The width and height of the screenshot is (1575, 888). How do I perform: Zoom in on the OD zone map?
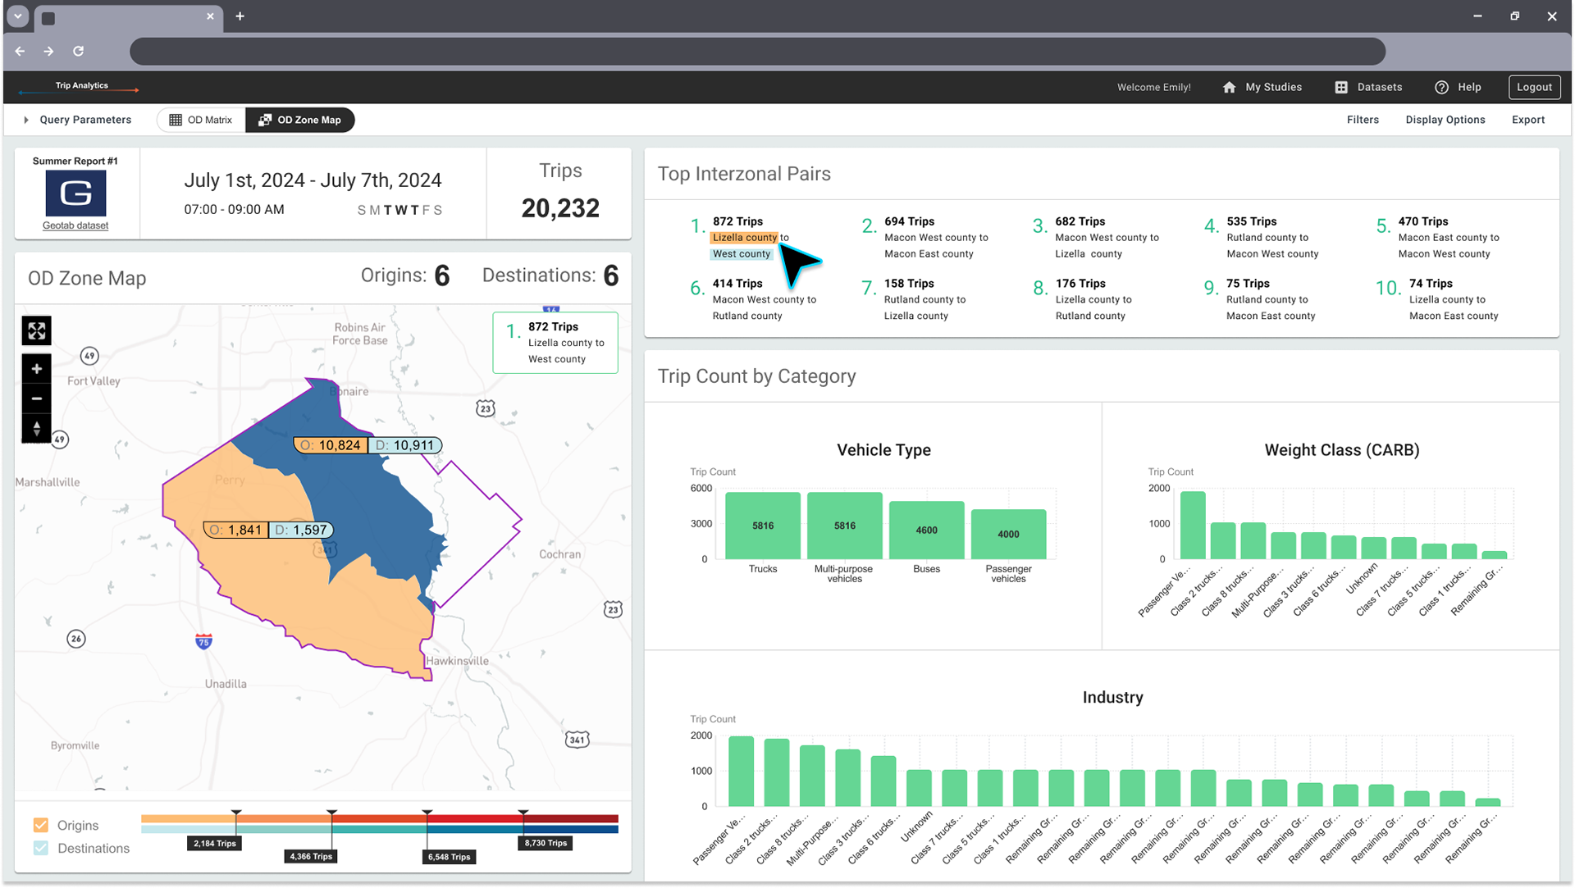[x=37, y=369]
